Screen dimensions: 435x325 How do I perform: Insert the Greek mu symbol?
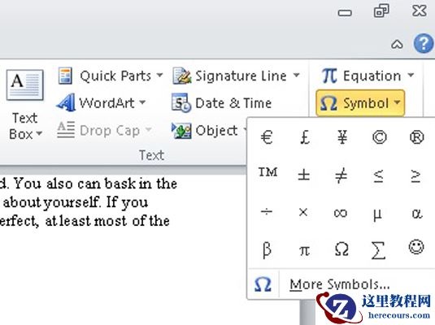(377, 214)
